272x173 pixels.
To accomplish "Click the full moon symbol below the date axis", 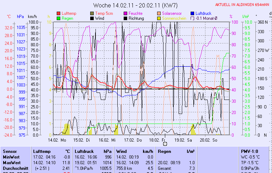I will pyautogui.click(x=164, y=144).
